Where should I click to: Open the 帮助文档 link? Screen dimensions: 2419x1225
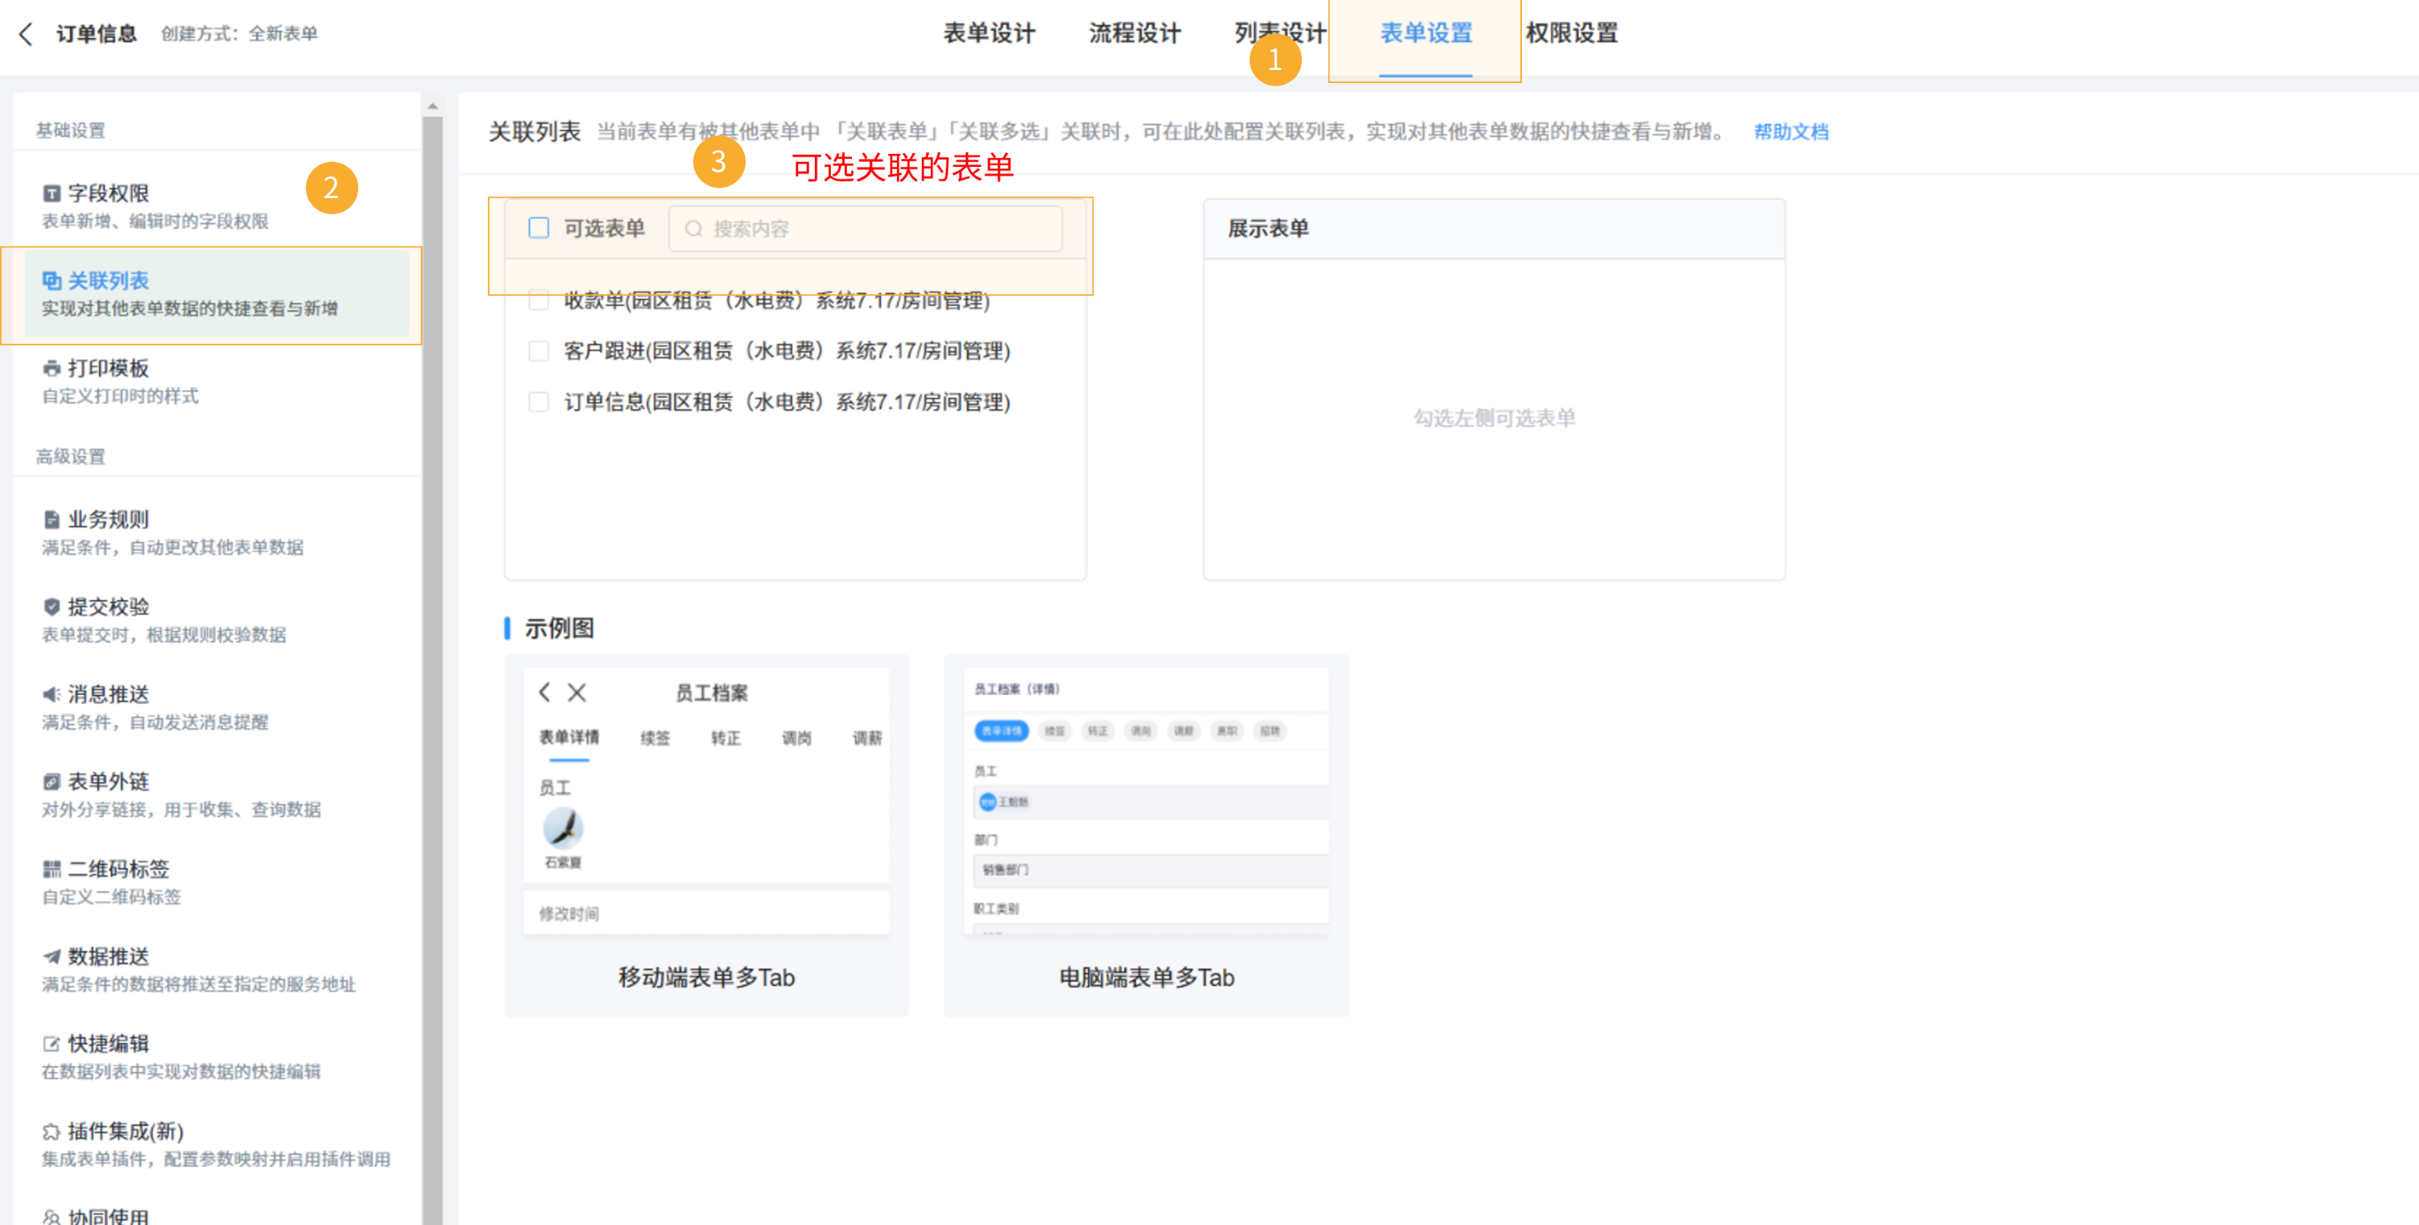[1791, 132]
